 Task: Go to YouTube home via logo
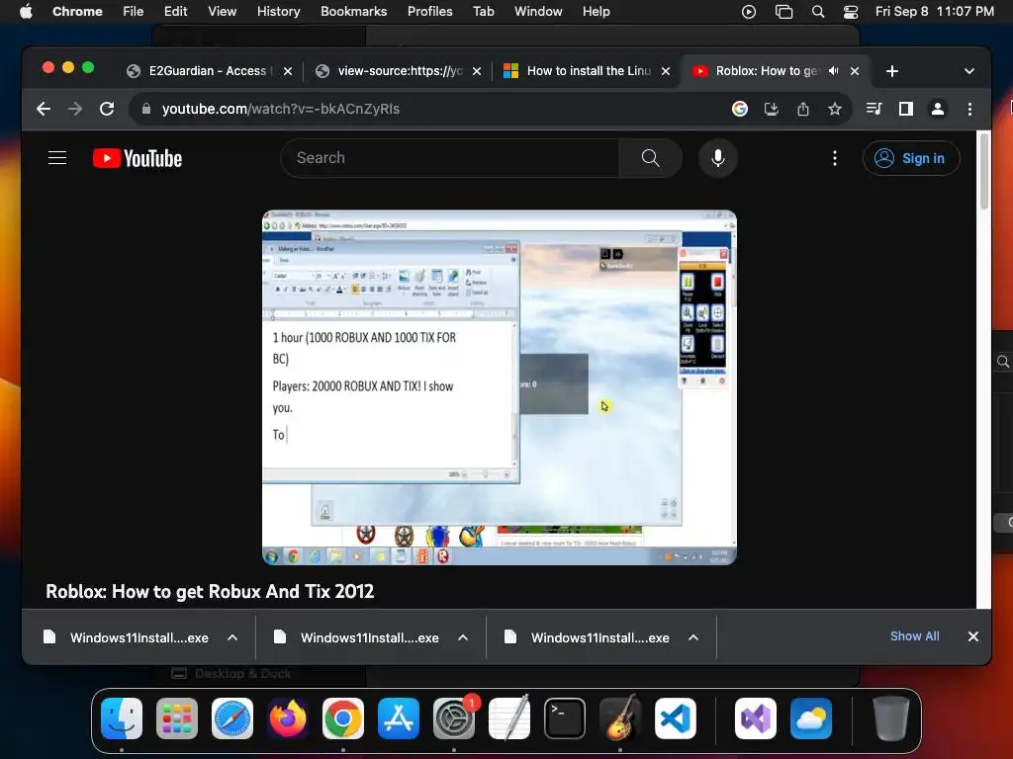point(138,158)
